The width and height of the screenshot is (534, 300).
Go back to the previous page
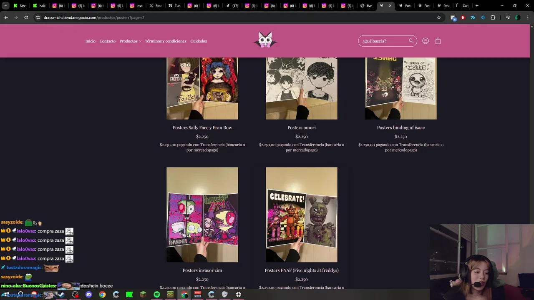pyautogui.click(x=6, y=17)
